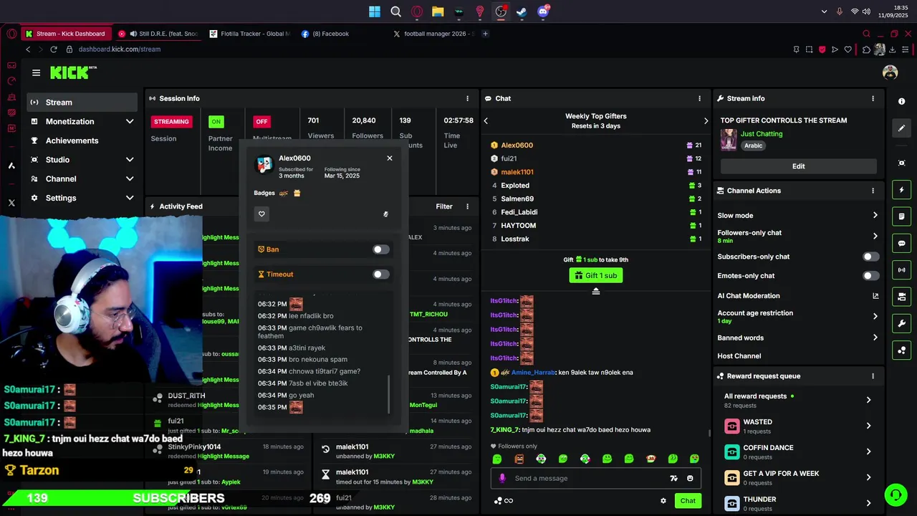Open Slow mode options chevron
This screenshot has height=516, width=917.
(x=875, y=216)
